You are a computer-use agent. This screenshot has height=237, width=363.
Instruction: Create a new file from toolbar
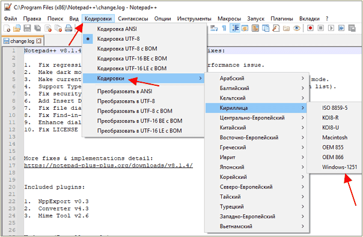point(7,28)
